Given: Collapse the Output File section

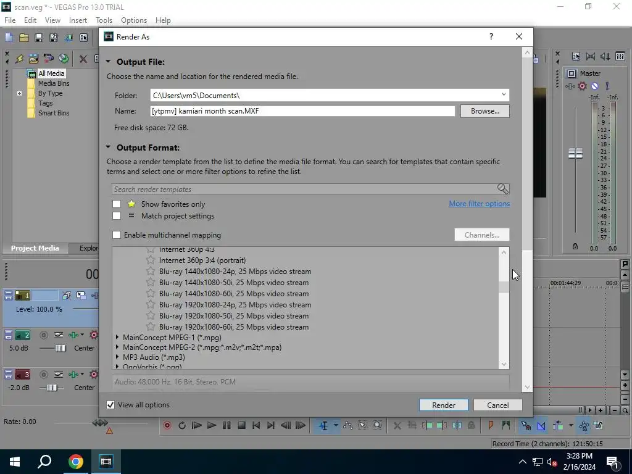Looking at the screenshot, I should tap(108, 62).
